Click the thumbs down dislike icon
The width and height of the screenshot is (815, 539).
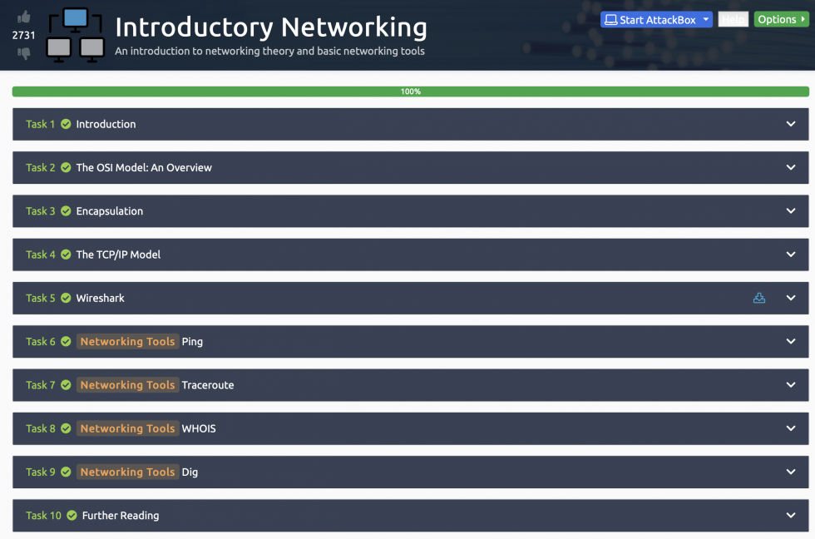tap(23, 53)
